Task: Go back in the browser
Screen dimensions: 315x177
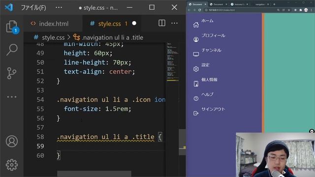Action: (x=189, y=10)
